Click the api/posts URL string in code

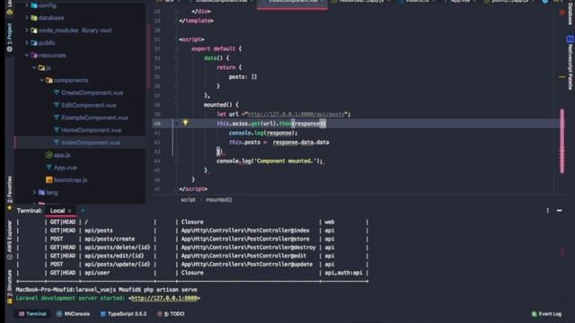click(x=296, y=114)
